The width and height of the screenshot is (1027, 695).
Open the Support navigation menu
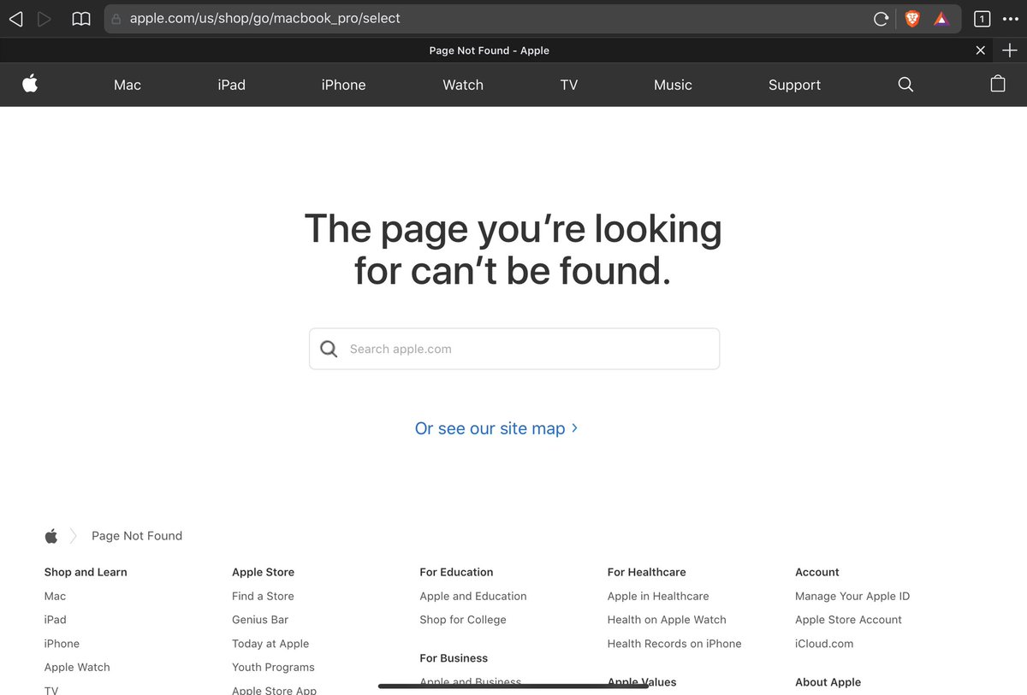(x=794, y=85)
